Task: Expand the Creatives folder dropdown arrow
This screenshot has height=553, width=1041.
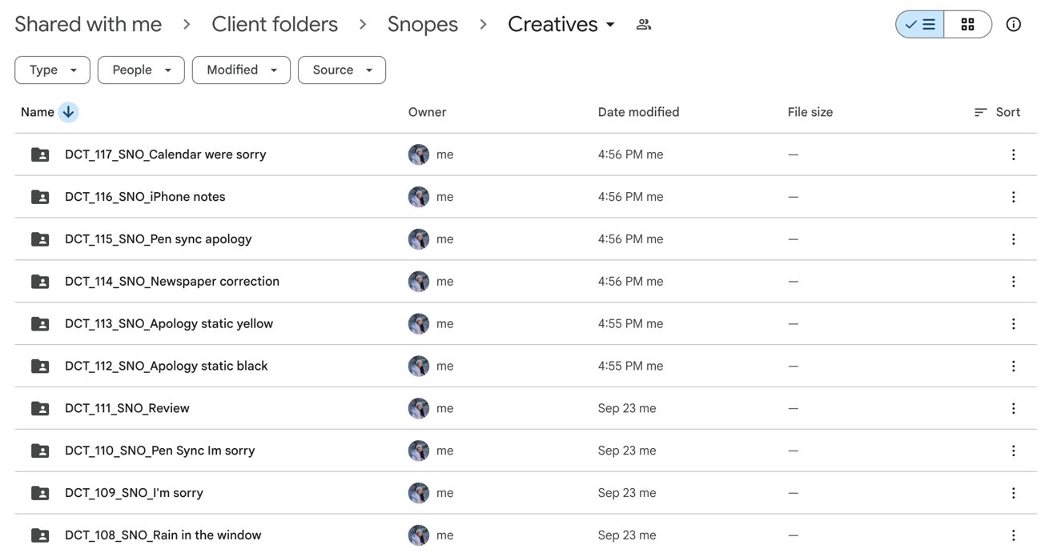Action: 610,25
